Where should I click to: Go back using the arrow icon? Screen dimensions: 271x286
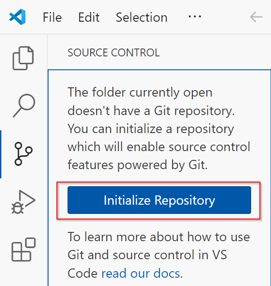(256, 17)
